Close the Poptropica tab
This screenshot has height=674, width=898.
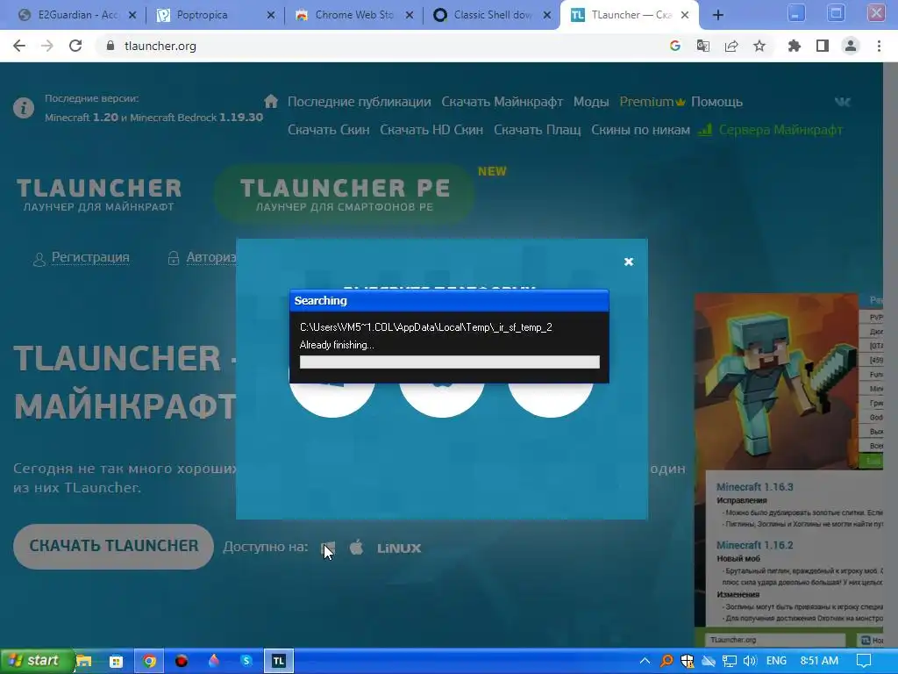coord(271,15)
